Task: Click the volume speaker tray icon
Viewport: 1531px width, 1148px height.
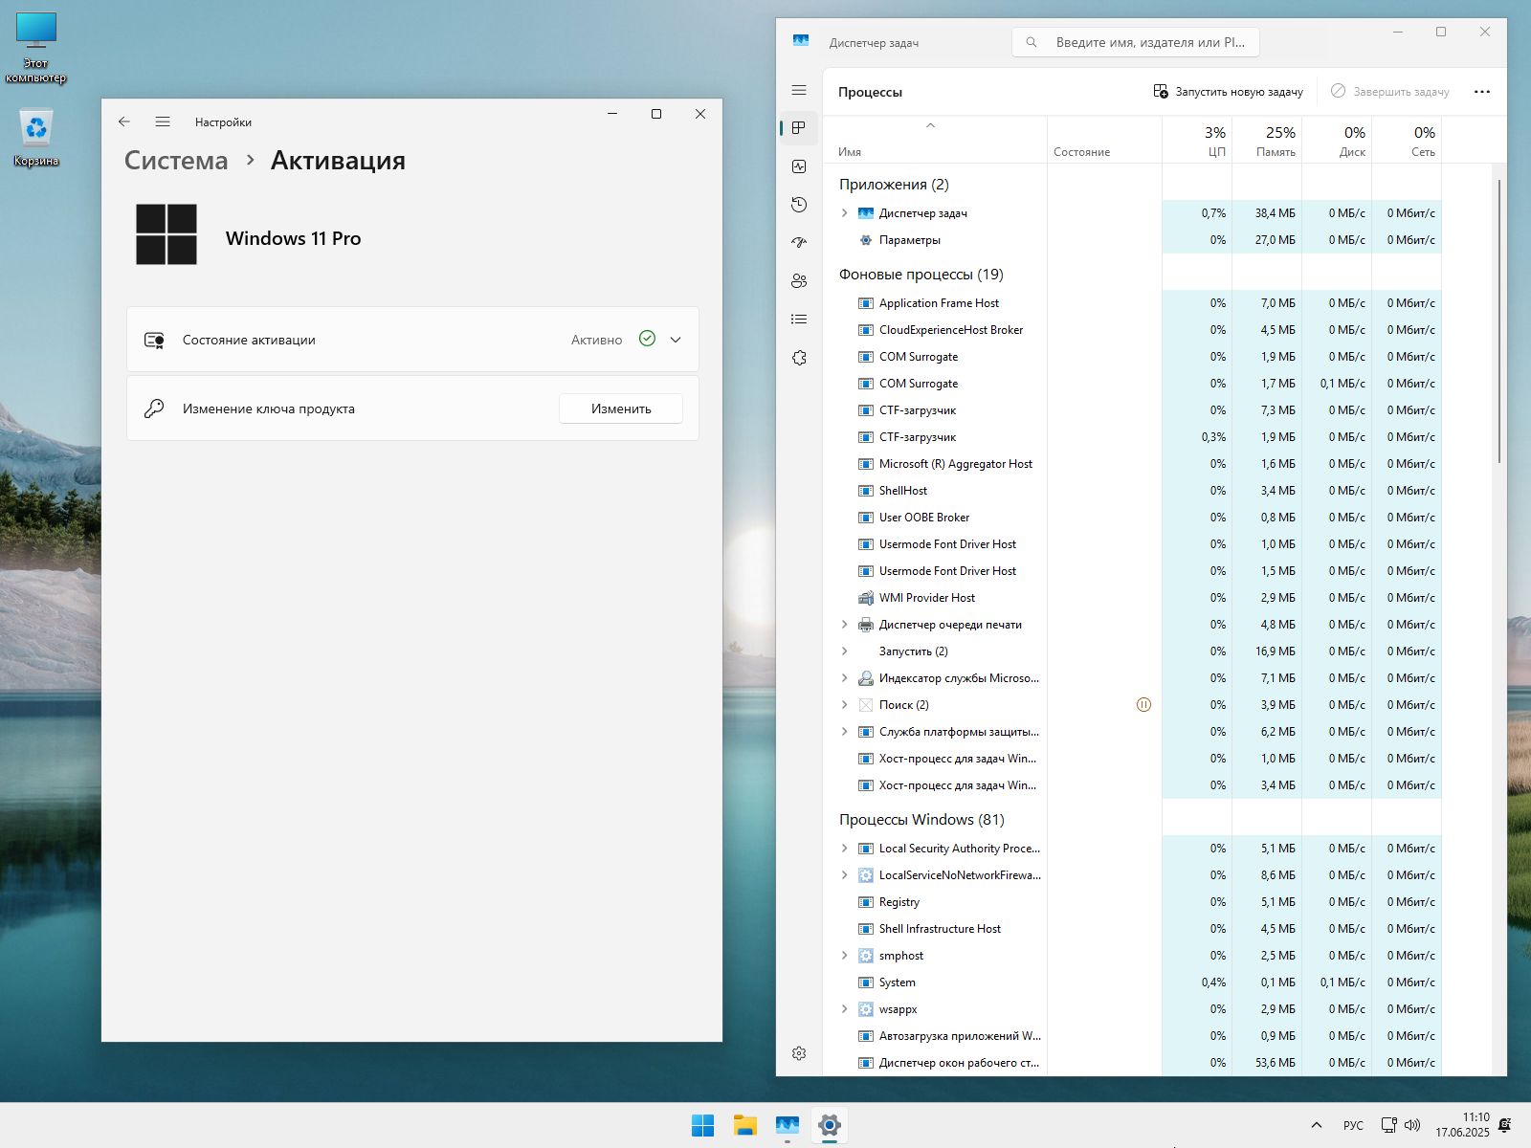Action: point(1412,1126)
